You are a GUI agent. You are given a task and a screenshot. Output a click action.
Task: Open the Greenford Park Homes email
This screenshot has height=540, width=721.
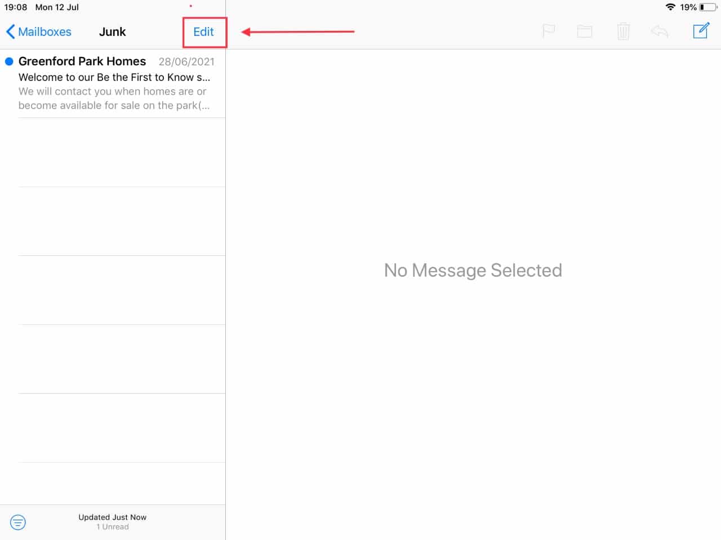click(82, 61)
